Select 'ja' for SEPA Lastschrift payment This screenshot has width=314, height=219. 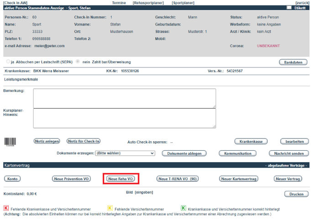click(8, 61)
